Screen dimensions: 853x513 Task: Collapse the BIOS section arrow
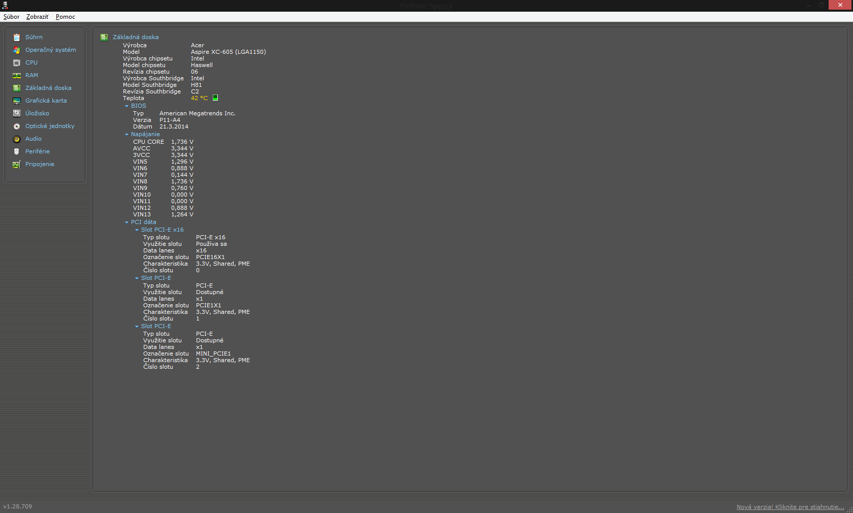pos(126,106)
